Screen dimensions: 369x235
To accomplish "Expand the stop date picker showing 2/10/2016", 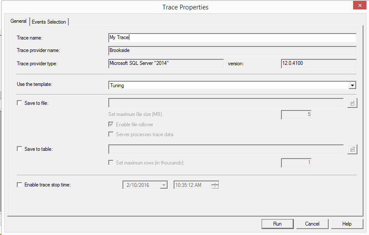I will tap(163, 185).
